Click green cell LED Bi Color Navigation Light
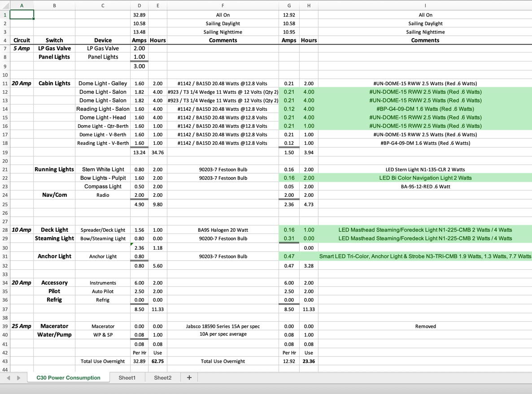This screenshot has width=532, height=394. click(x=425, y=178)
